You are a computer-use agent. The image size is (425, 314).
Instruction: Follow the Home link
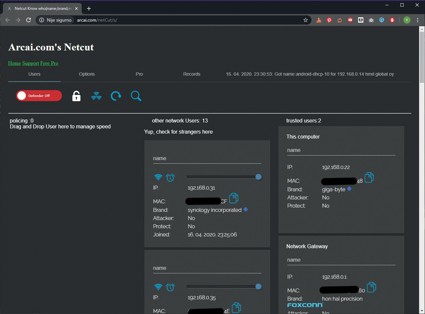[14, 63]
